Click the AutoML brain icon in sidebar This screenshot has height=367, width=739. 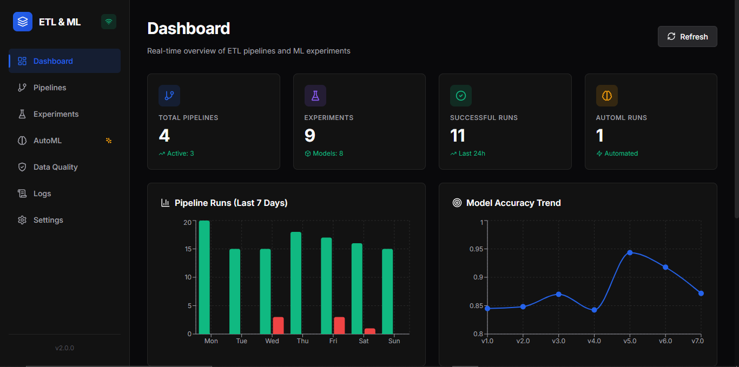pyautogui.click(x=22, y=141)
